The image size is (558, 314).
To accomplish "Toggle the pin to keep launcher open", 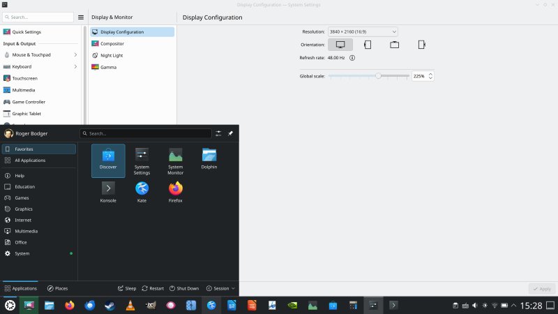I will (230, 133).
